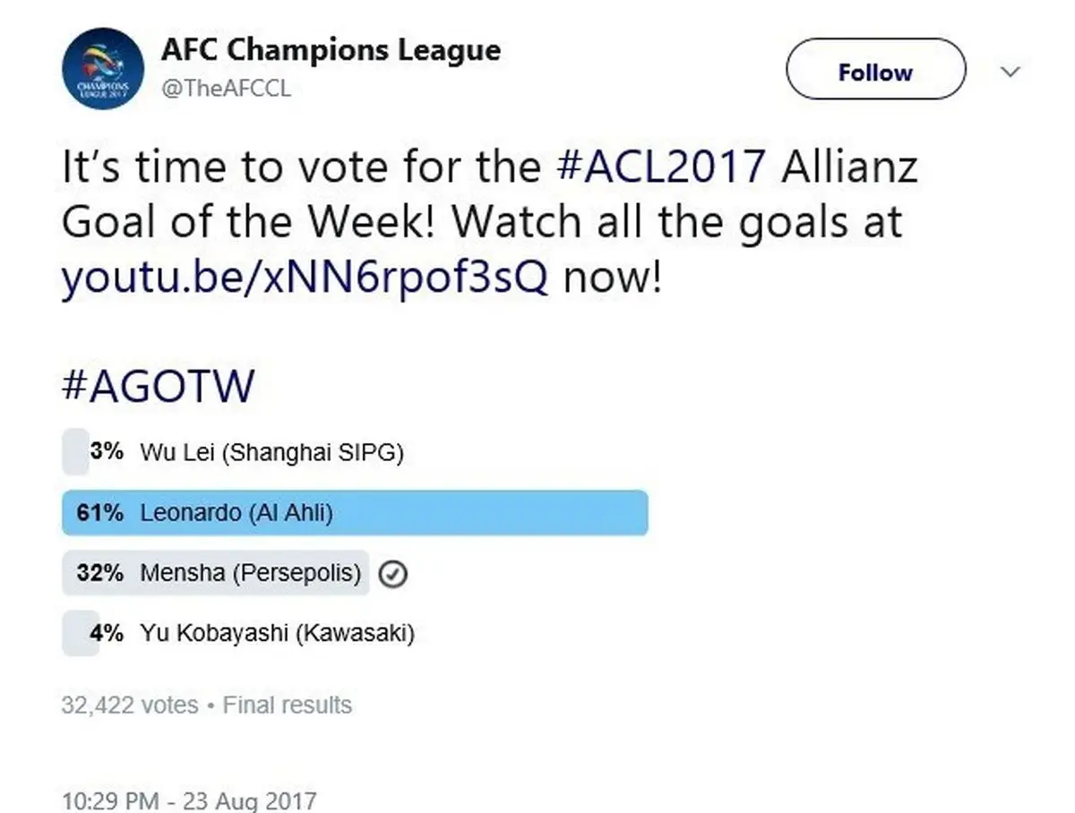Visit the @TheAFCCL handle link
Screen dimensions: 1075x813
coord(226,89)
